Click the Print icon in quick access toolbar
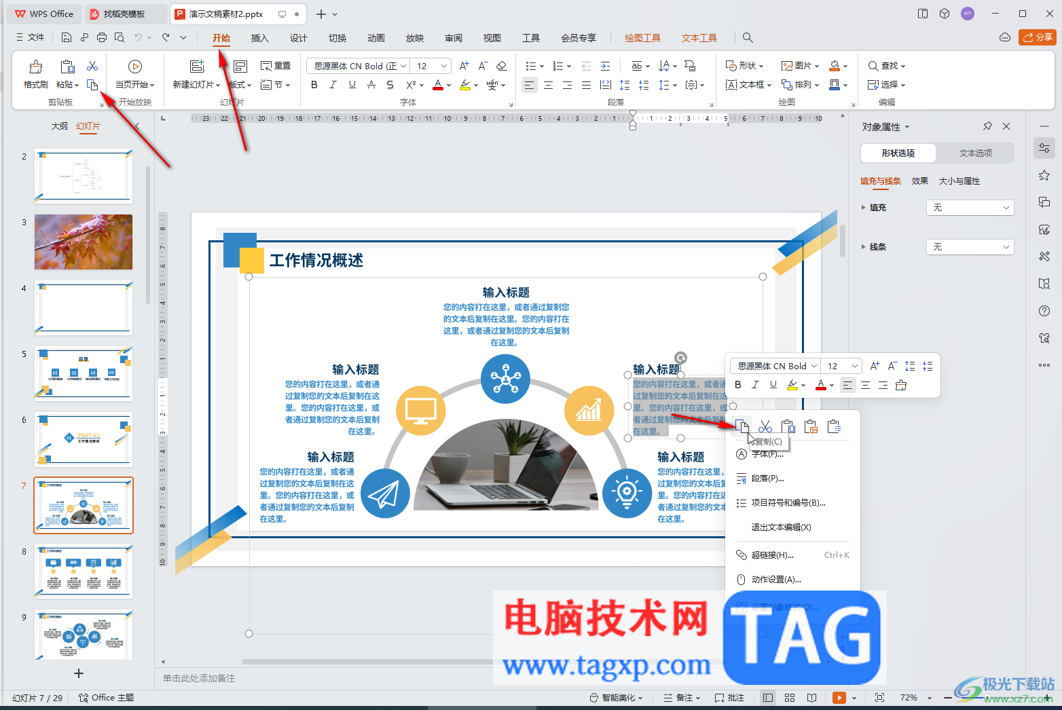The height and width of the screenshot is (710, 1062). [x=102, y=37]
